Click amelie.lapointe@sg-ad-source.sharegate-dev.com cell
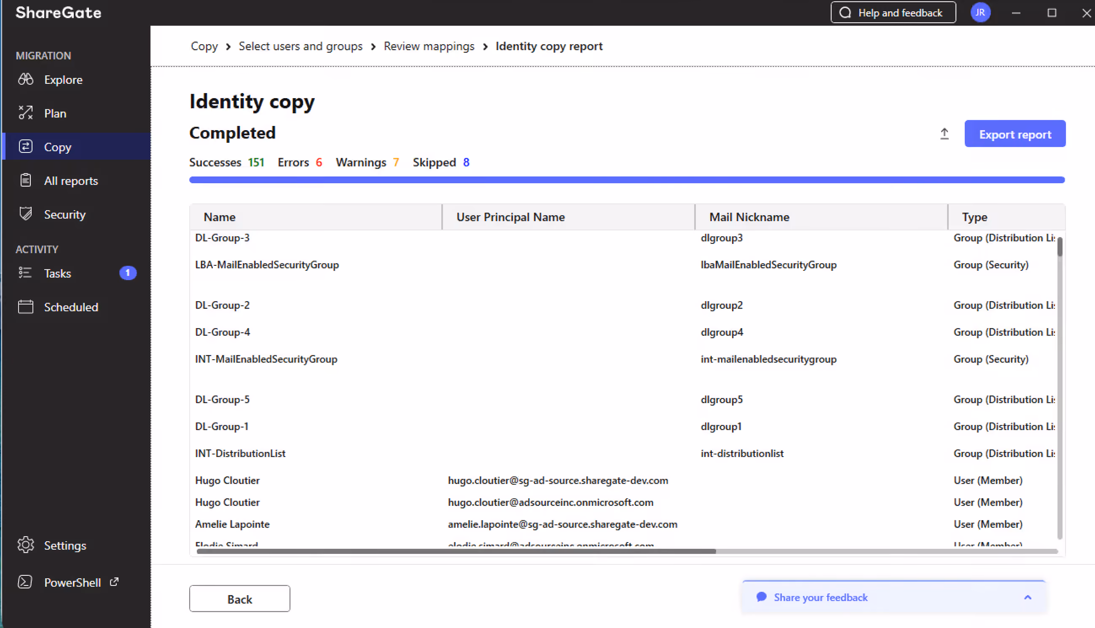1095x628 pixels. [563, 524]
